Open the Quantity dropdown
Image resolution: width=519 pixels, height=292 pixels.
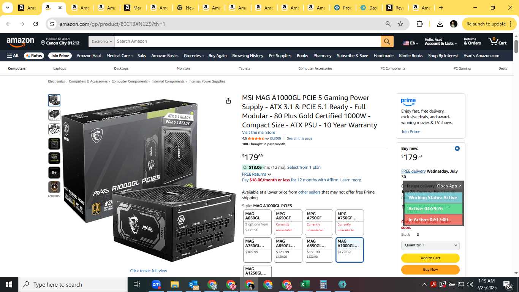[430, 245]
